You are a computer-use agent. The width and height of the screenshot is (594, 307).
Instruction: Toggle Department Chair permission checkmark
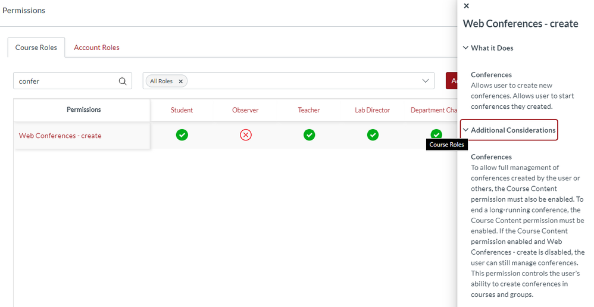(436, 134)
